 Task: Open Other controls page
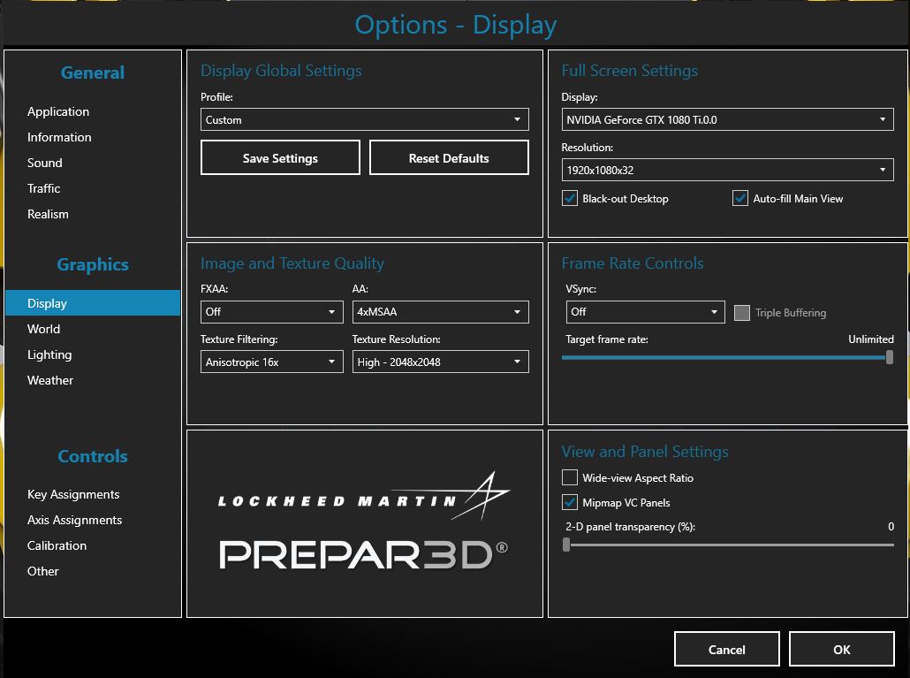click(x=43, y=571)
